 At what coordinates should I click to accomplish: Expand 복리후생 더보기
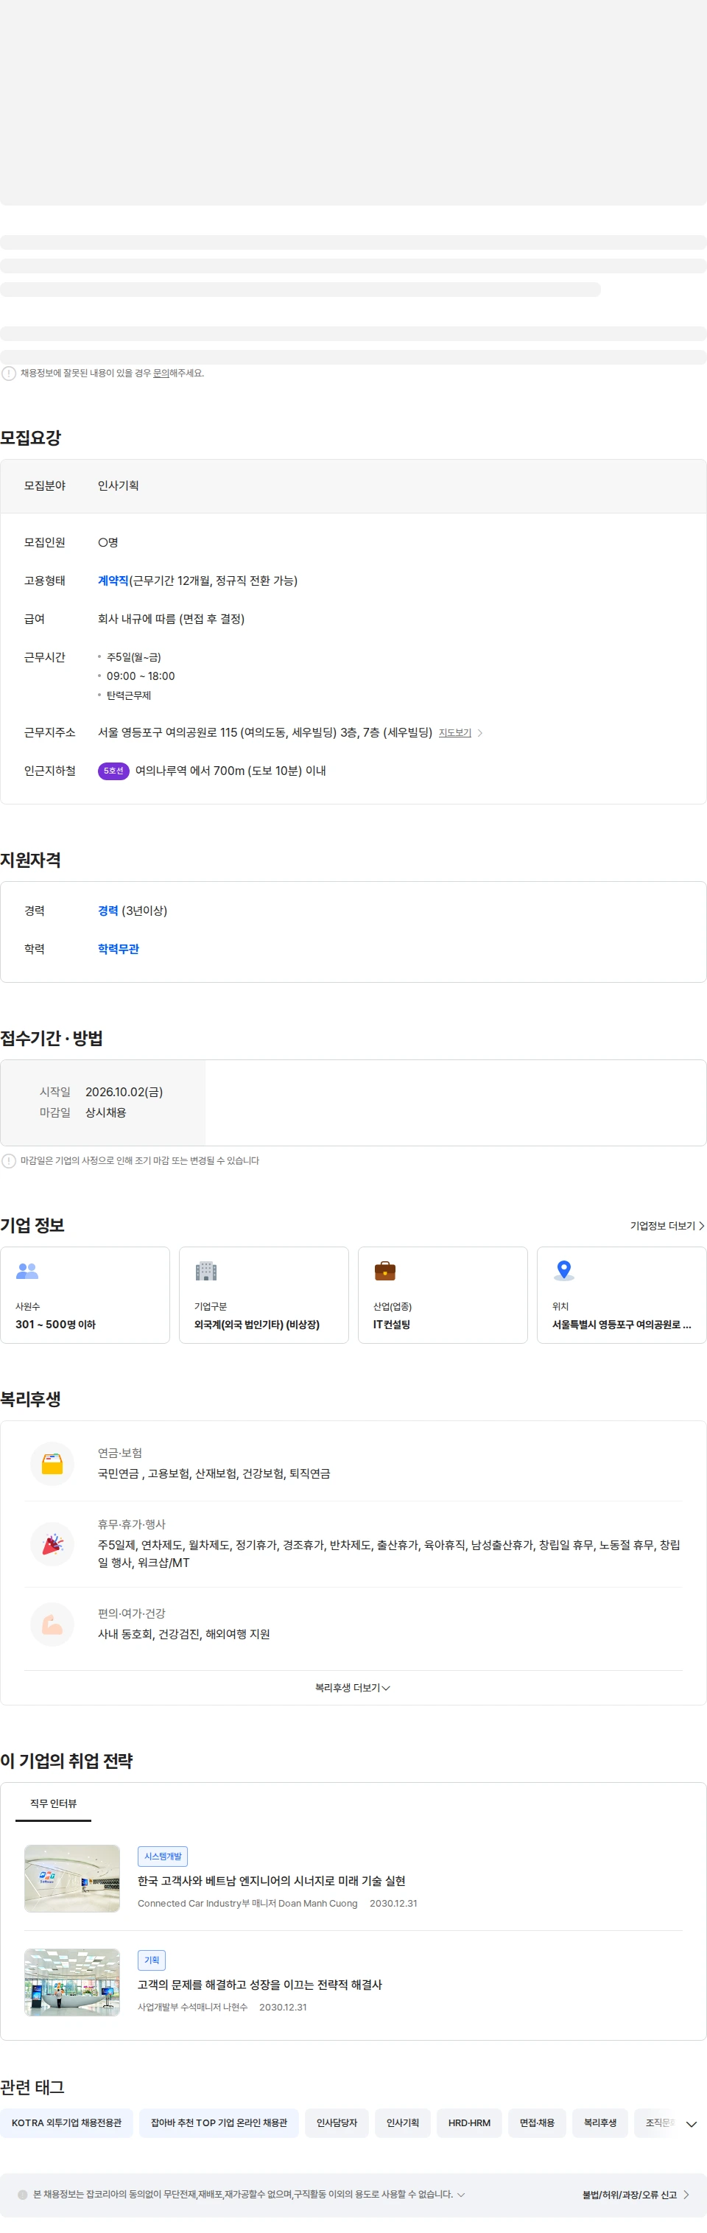[x=353, y=1687]
